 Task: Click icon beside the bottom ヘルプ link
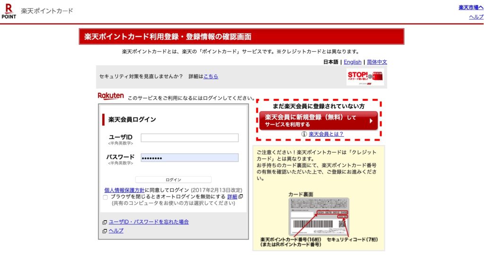[x=104, y=231]
